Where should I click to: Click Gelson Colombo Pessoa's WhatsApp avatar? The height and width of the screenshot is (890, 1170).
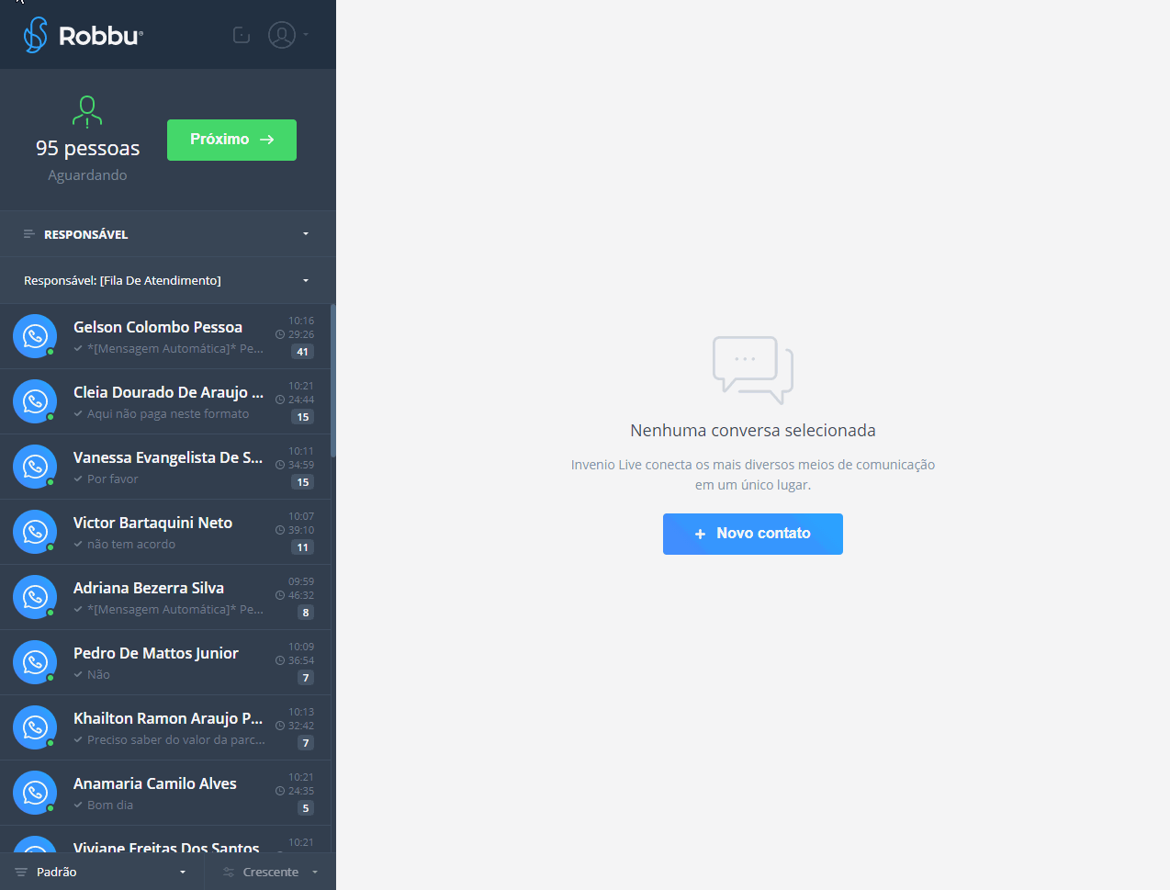(x=35, y=336)
